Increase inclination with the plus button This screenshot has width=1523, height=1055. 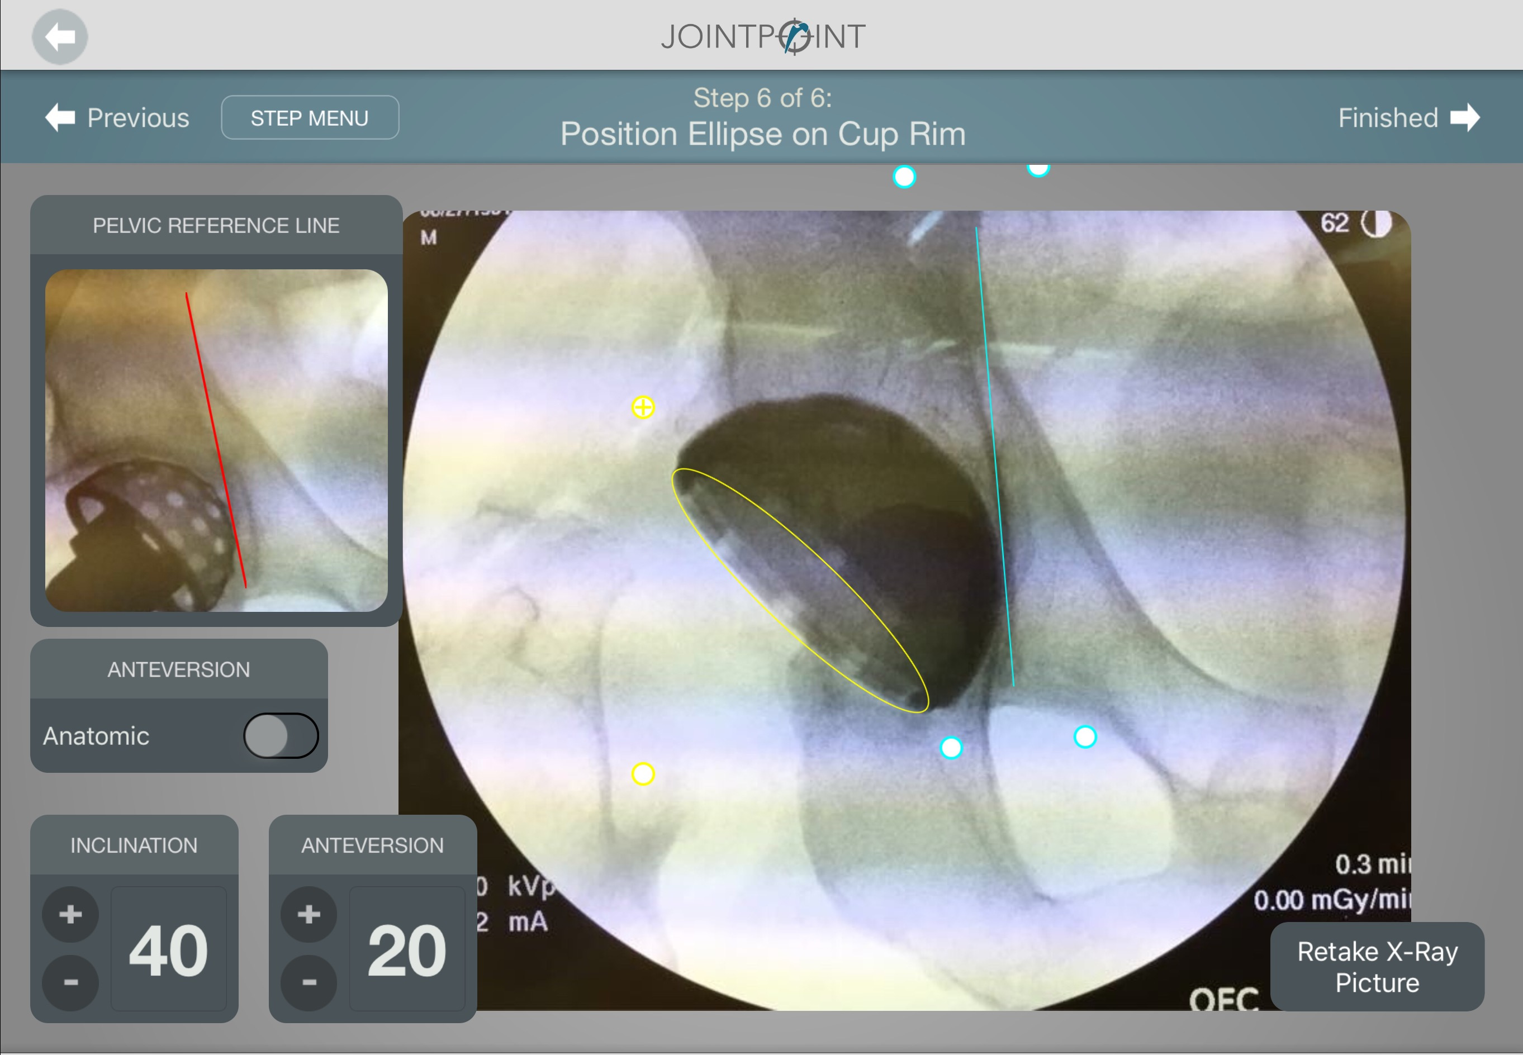(x=71, y=915)
